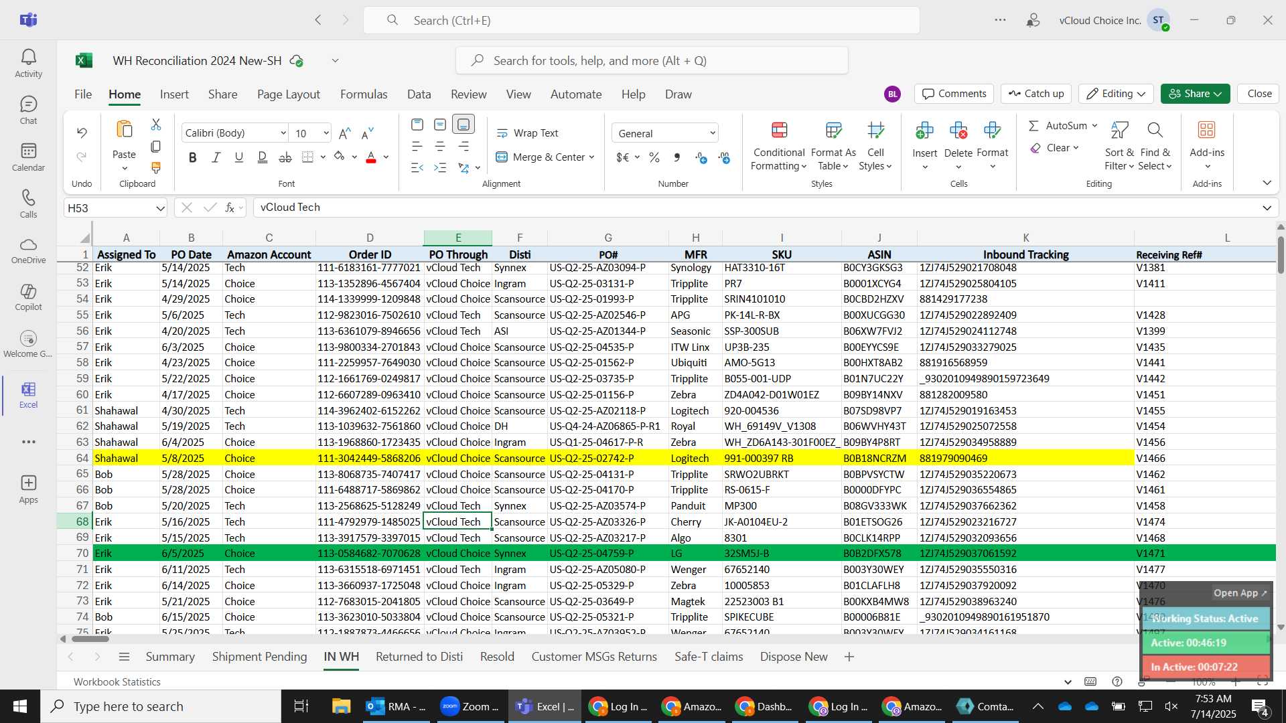Screen dimensions: 1286x723
Task: Click Wrap Text
Action: pyautogui.click(x=527, y=133)
